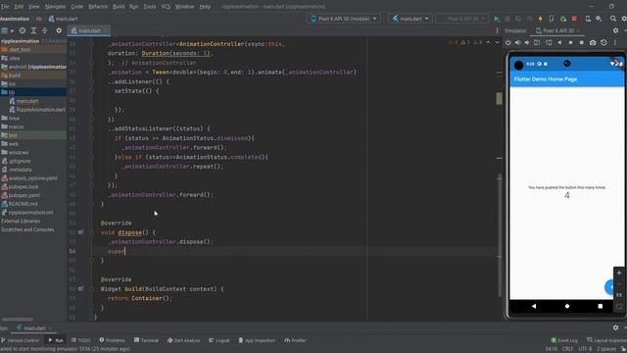This screenshot has height=353, width=627.
Task: Open Dart Analysis tool window
Action: 183,340
